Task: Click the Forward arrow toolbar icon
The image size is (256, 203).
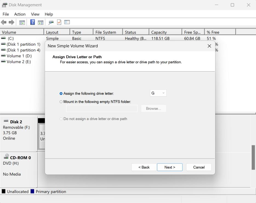Action: 11,22
